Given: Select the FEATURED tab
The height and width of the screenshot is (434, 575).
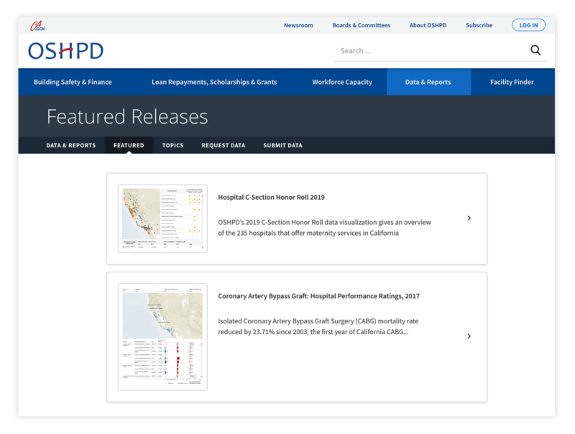Looking at the screenshot, I should click(129, 145).
